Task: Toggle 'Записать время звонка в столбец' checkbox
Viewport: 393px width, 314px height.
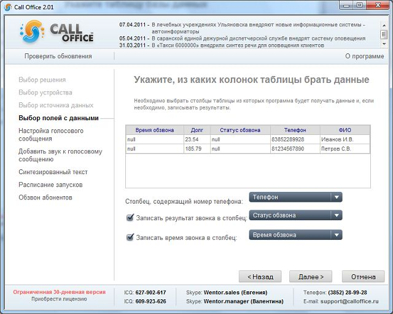Action: point(130,237)
